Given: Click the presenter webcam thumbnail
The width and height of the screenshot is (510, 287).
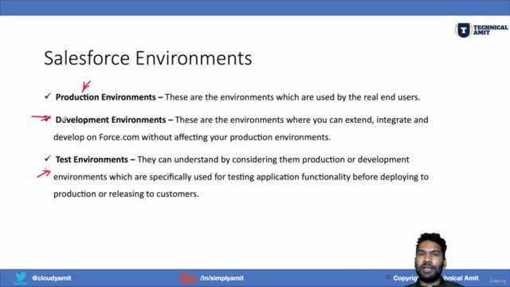Looking at the screenshot, I should coord(430,260).
